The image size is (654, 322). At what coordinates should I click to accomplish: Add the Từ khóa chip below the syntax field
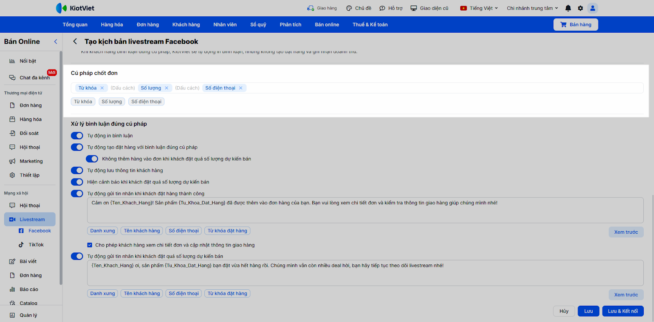click(x=83, y=102)
